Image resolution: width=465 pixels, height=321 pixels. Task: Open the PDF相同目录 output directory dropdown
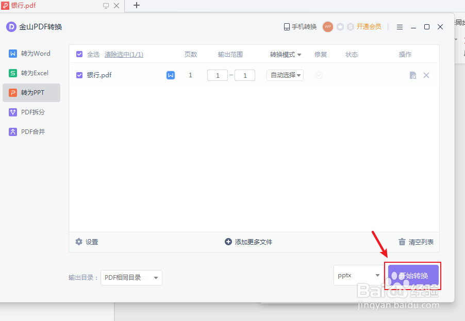(x=131, y=278)
